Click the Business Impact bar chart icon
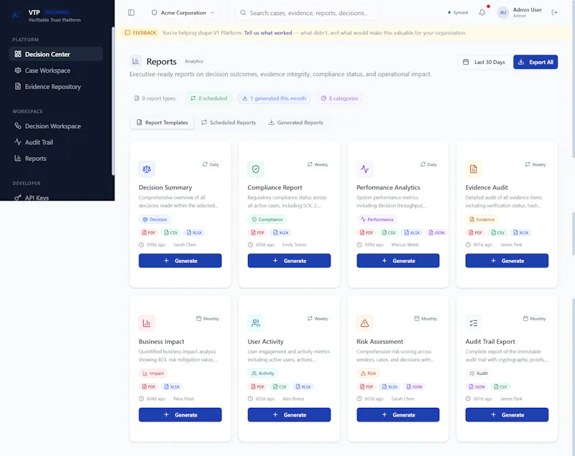The image size is (575, 456). click(x=147, y=323)
